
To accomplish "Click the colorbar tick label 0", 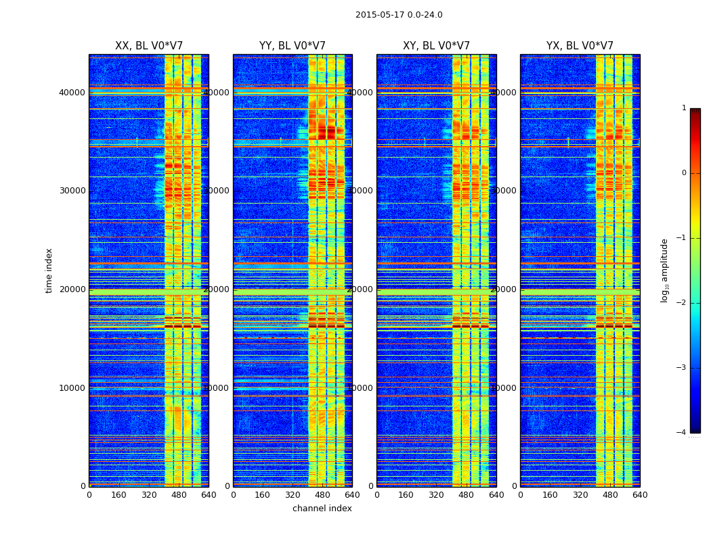I will pos(684,173).
